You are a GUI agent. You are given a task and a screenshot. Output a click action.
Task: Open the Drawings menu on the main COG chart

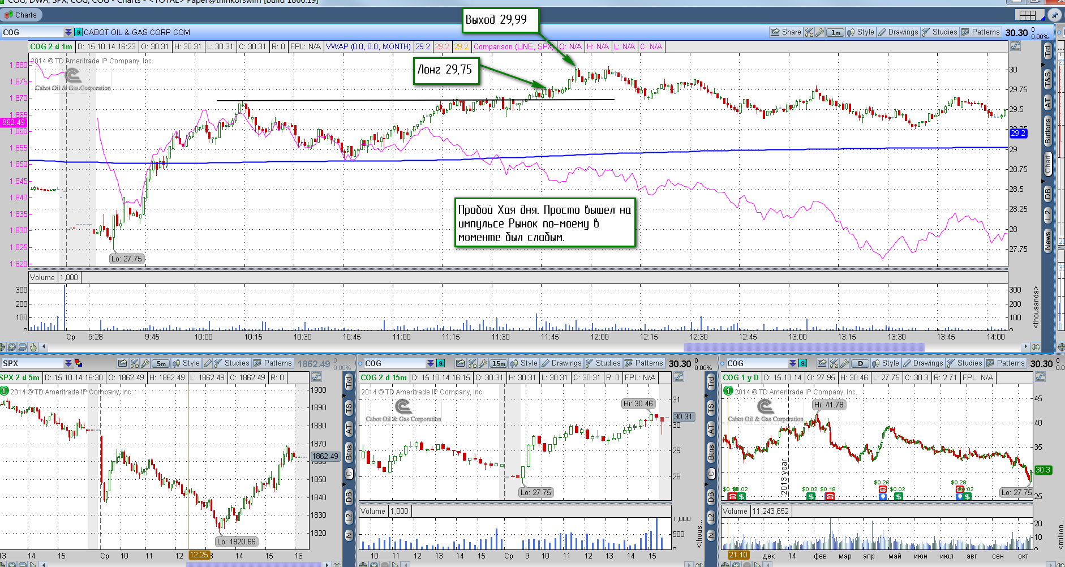coord(898,32)
